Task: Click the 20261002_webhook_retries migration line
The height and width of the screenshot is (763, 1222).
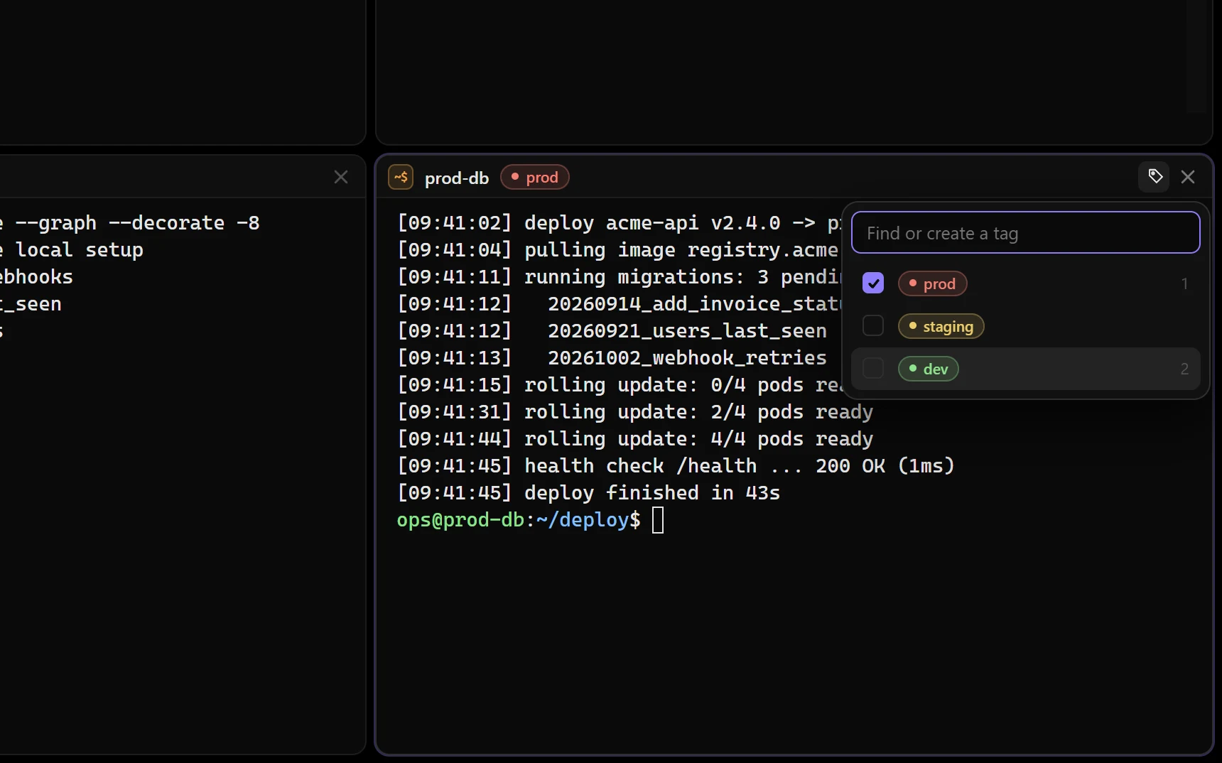Action: point(612,358)
